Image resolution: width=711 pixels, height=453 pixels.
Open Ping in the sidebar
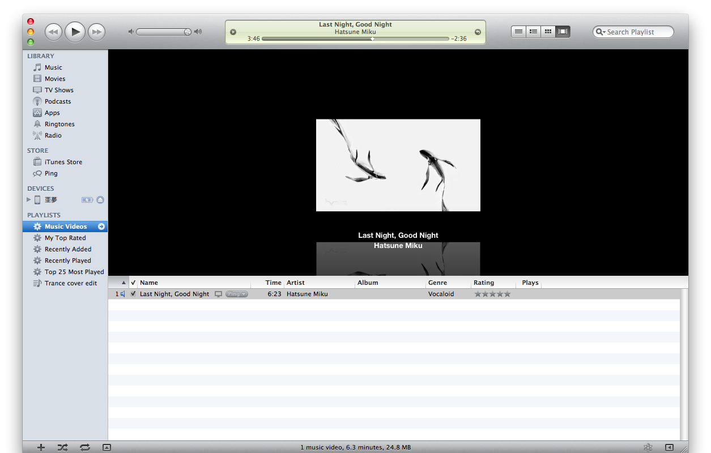51,173
